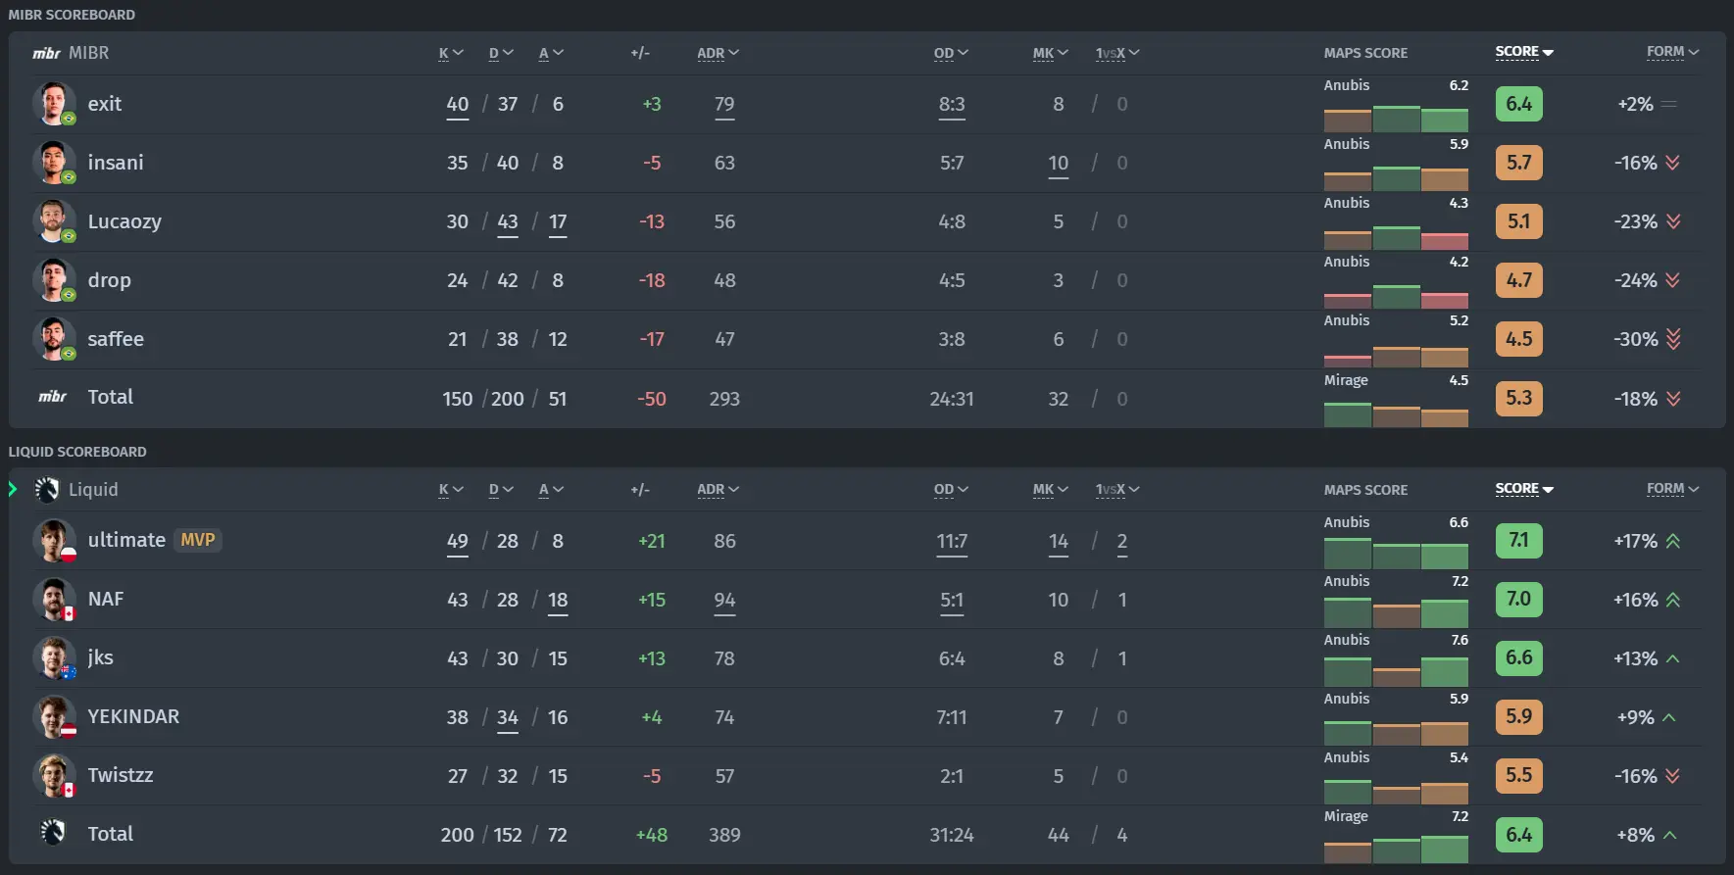Open YEKINDAR's player profile link

coord(133,716)
